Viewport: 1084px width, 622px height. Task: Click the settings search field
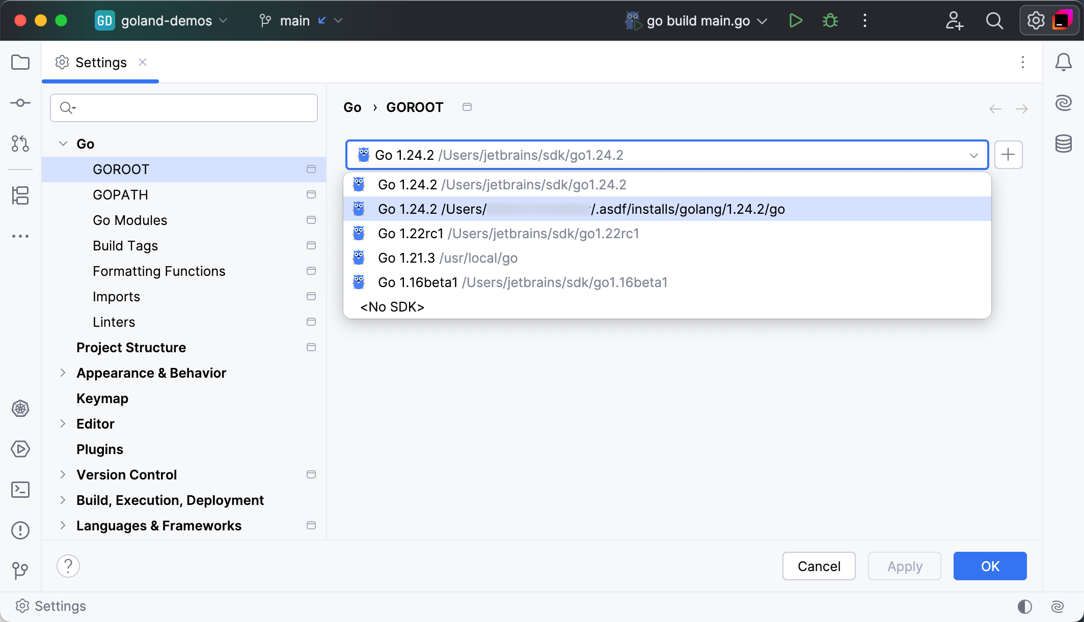183,107
